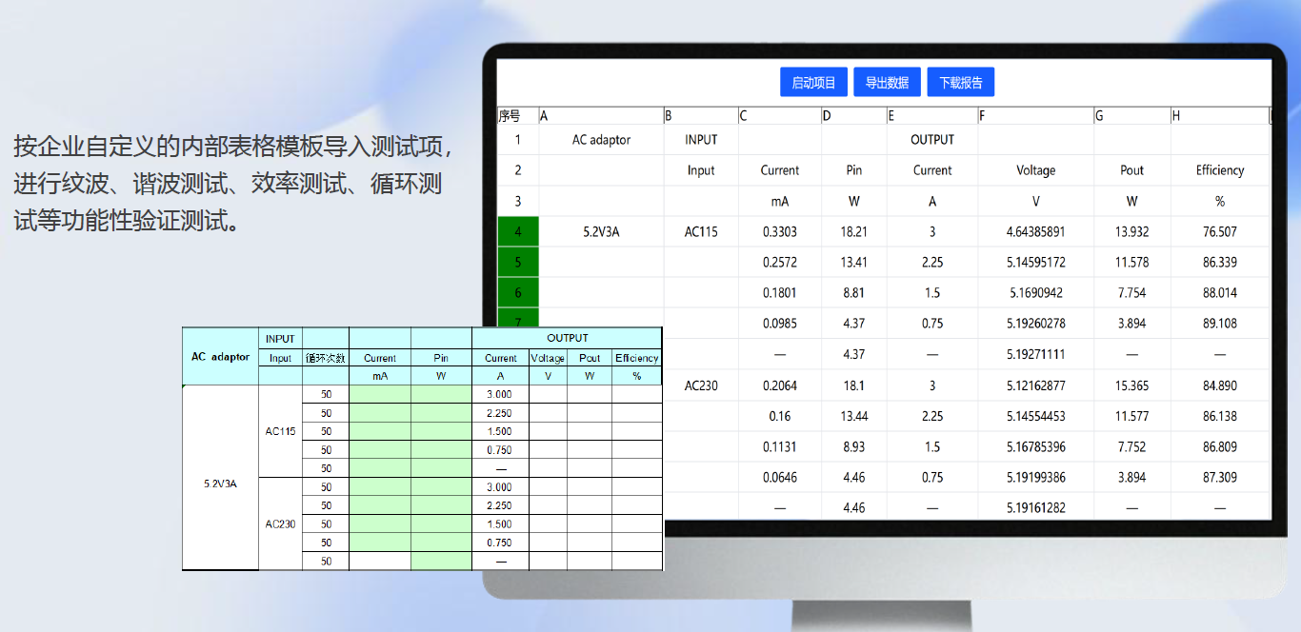Screen dimensions: 1301x632
Task: Select the column D header
Action: 853,116
